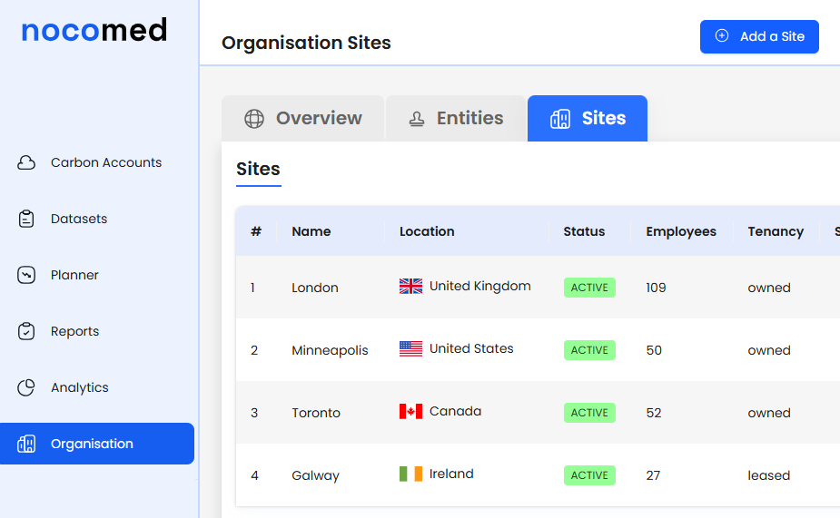Click row number 1 in the table
Screen dimensions: 840x518
coord(252,288)
